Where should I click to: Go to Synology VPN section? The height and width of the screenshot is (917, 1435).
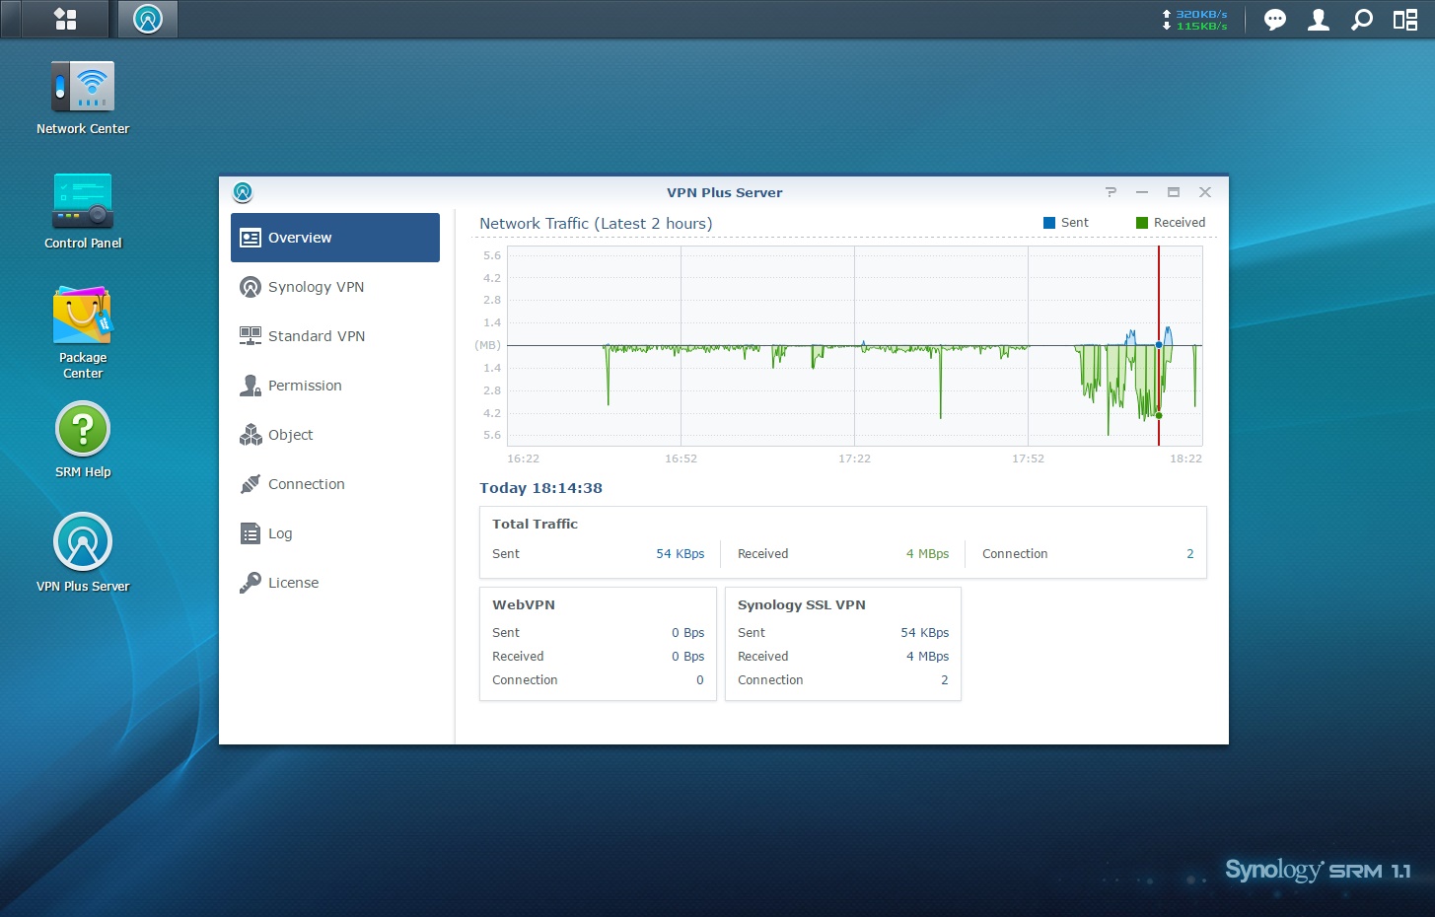click(x=316, y=287)
